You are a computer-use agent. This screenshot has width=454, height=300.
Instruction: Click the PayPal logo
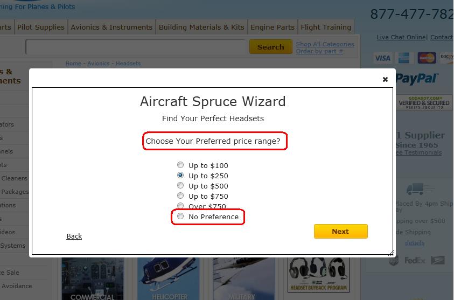417,79
